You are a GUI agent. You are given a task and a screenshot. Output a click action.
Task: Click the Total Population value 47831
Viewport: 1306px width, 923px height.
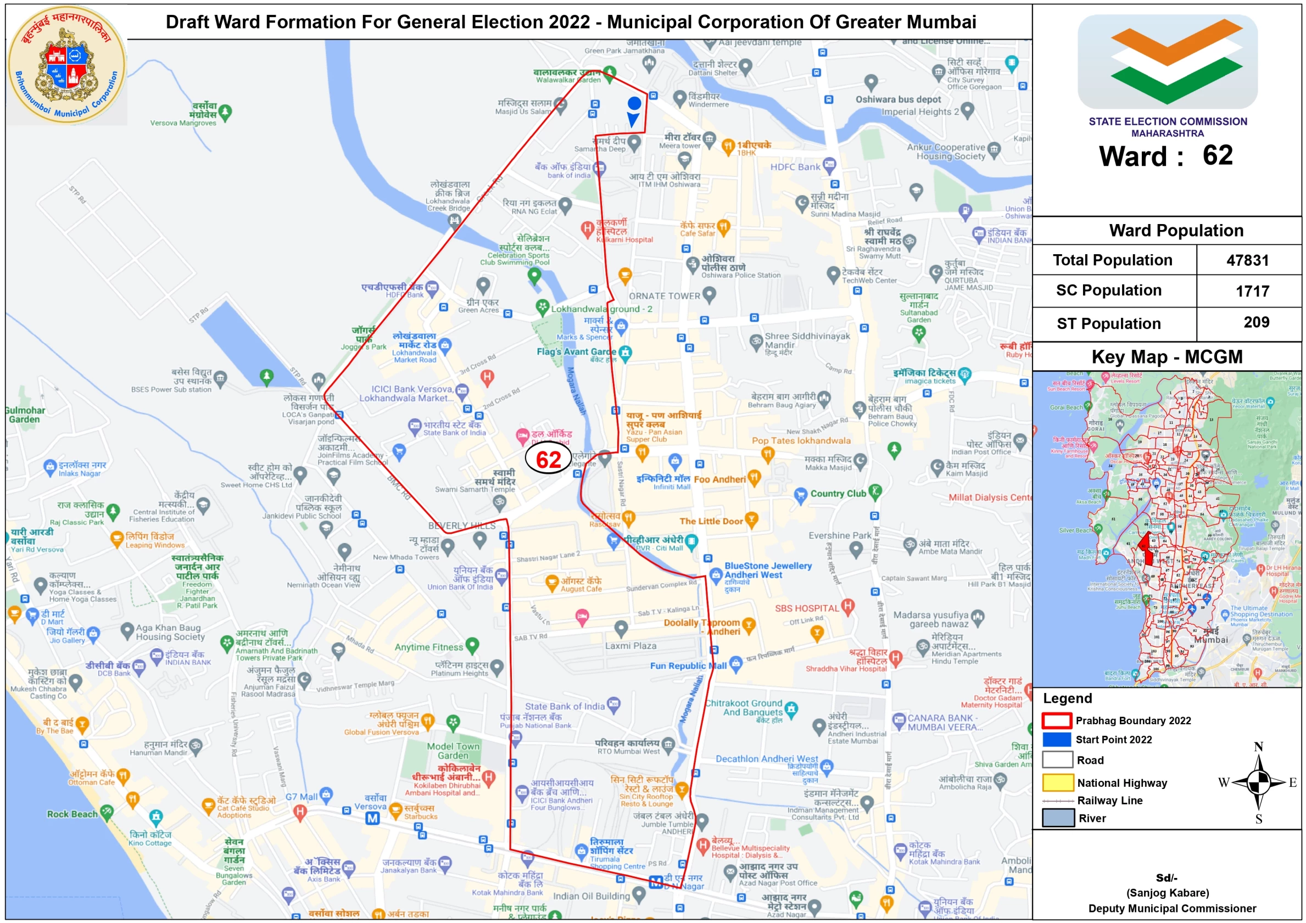[x=1247, y=260]
